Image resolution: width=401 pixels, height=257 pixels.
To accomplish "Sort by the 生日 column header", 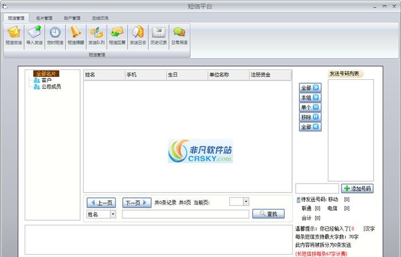I will tap(187, 75).
